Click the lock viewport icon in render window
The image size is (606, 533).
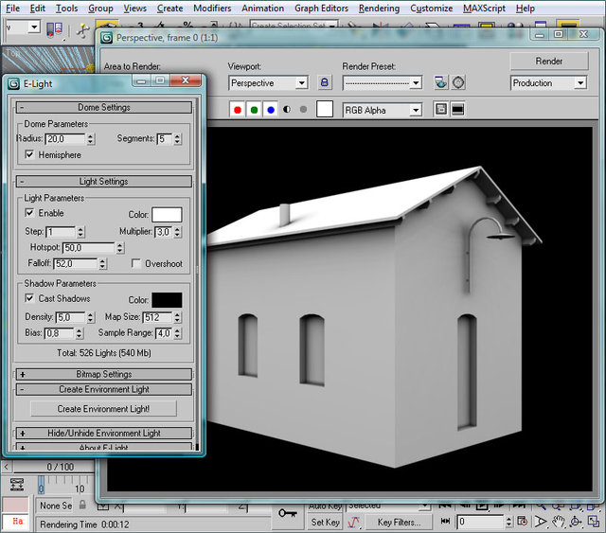click(324, 83)
